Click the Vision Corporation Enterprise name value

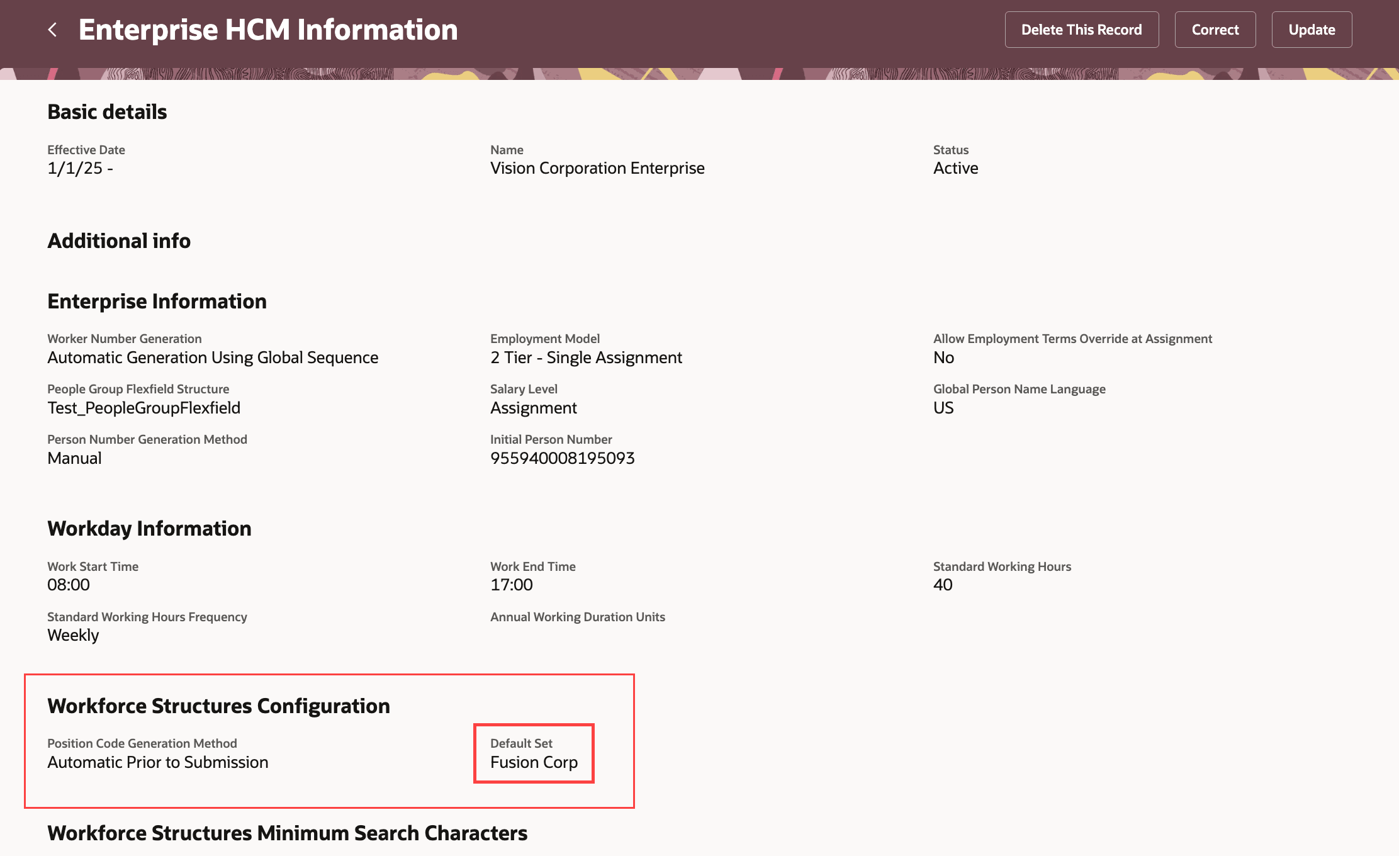[597, 168]
